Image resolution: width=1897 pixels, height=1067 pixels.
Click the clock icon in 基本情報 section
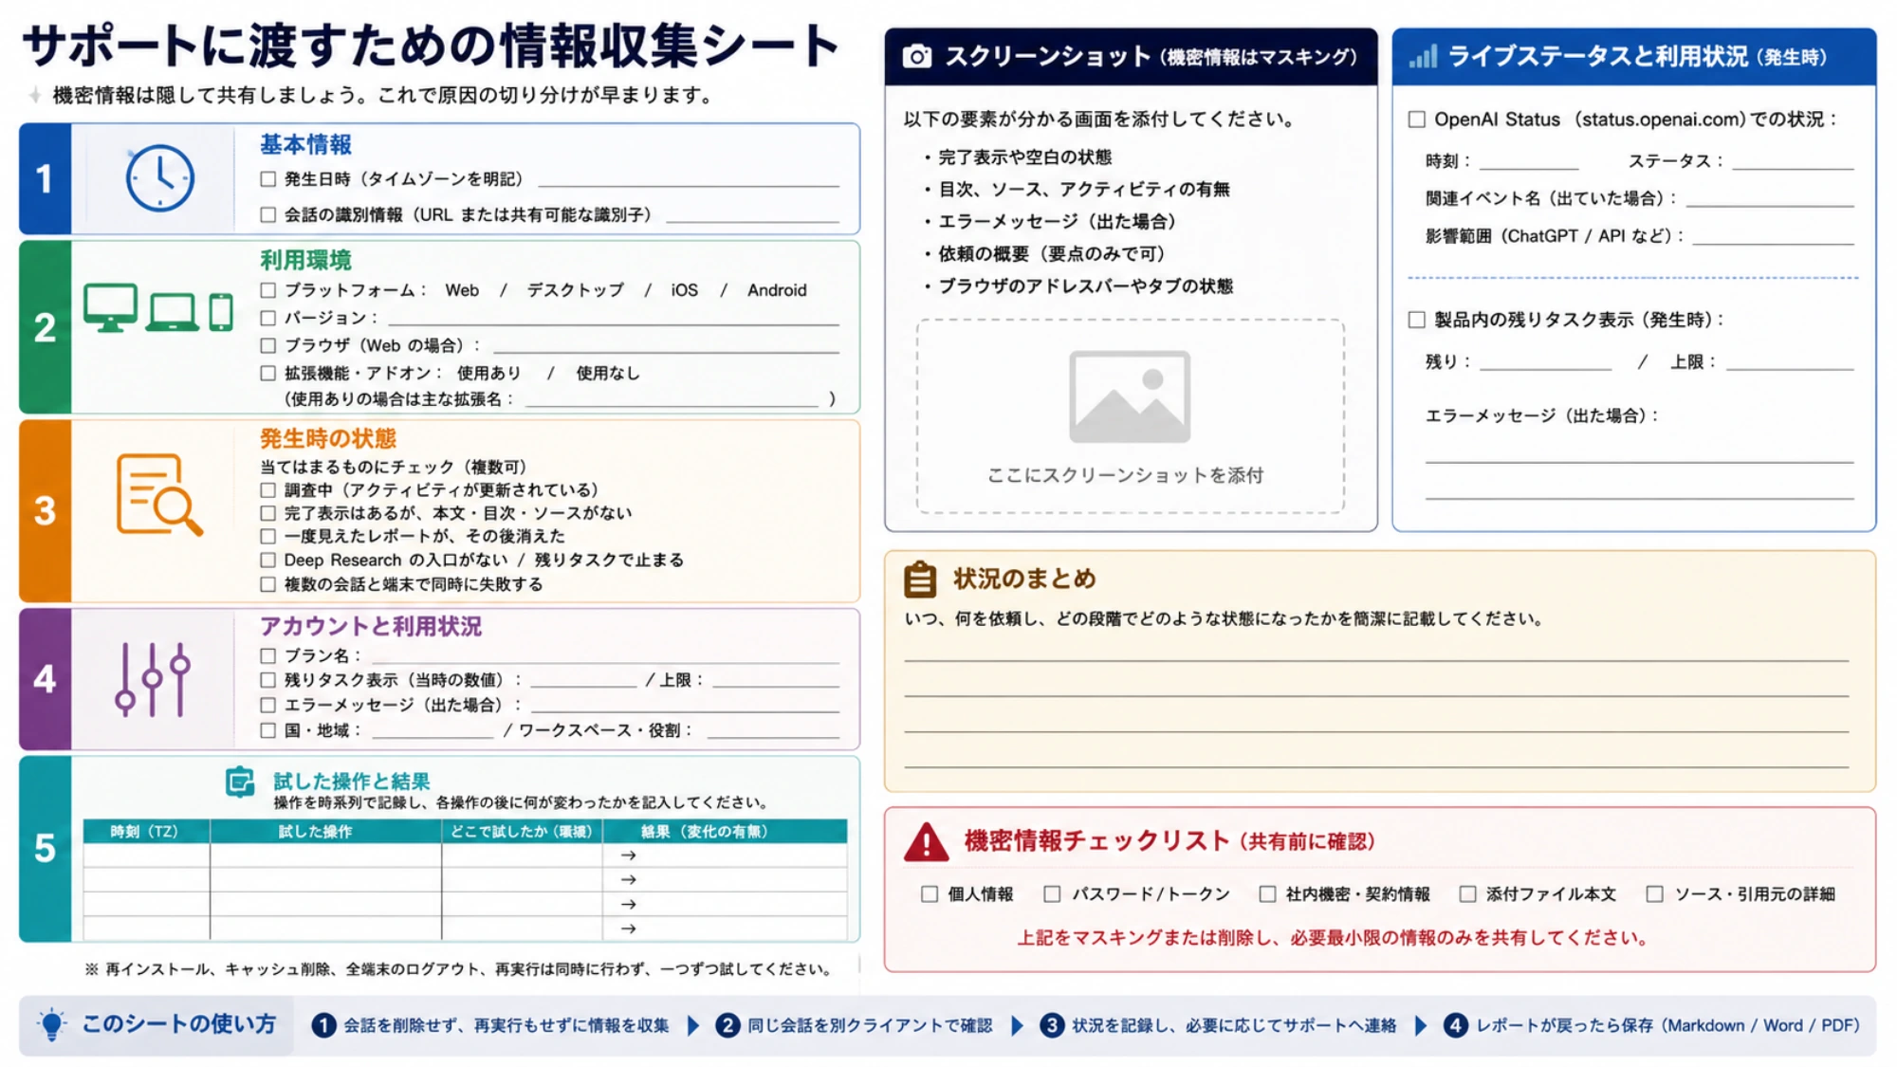[x=159, y=178]
